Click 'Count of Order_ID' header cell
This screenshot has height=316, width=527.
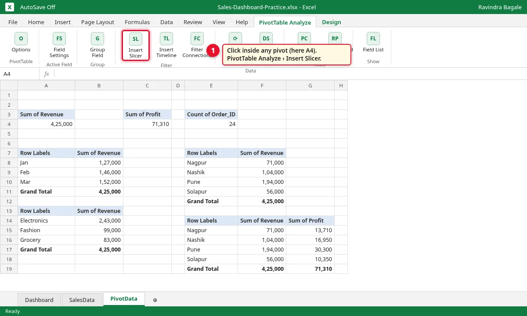tap(211, 115)
